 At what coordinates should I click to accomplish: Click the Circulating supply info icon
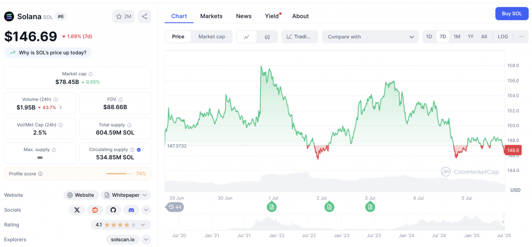(x=132, y=150)
